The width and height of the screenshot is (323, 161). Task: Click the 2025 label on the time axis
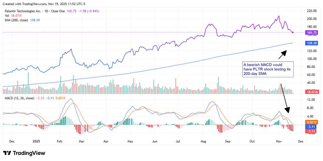(34, 141)
